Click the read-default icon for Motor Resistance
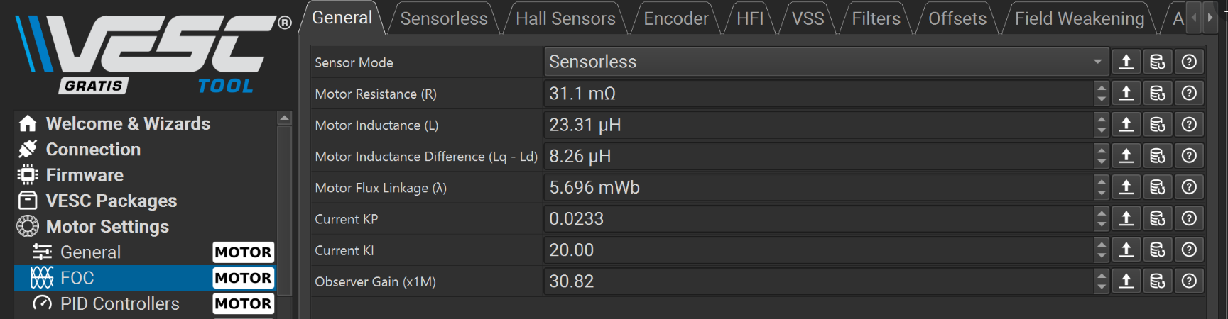 (1158, 94)
